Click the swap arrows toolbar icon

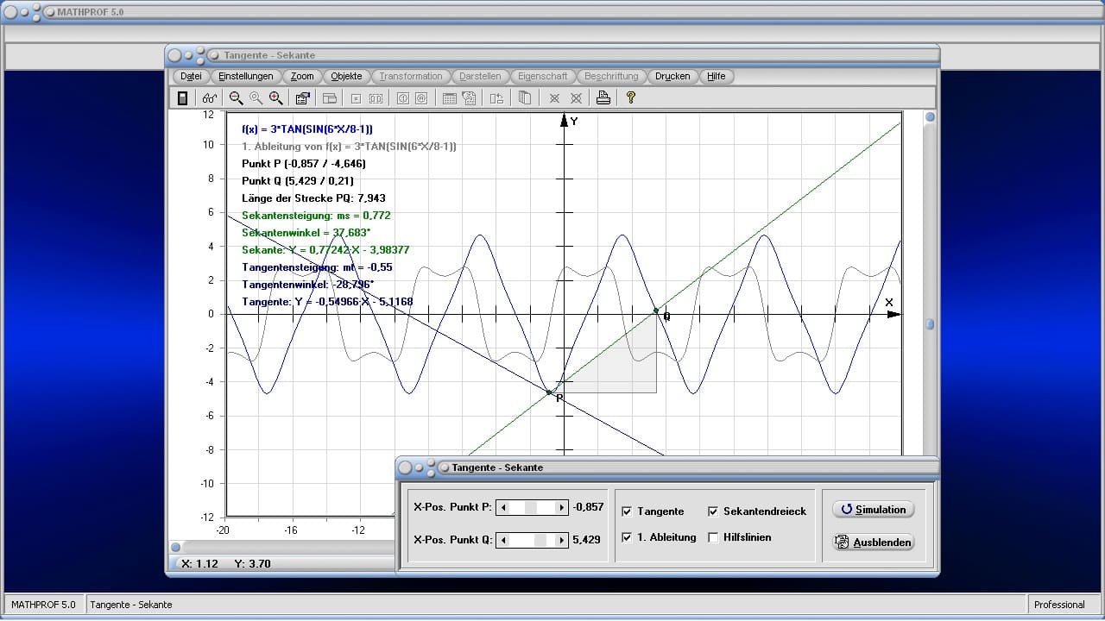click(496, 98)
